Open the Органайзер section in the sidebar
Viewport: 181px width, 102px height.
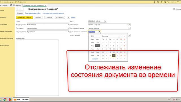(x=3, y=18)
